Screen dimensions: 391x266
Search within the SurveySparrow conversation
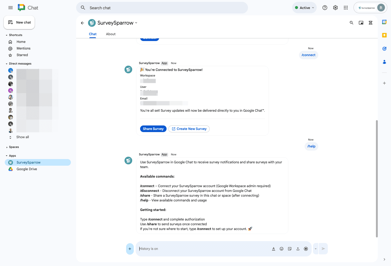click(x=351, y=23)
